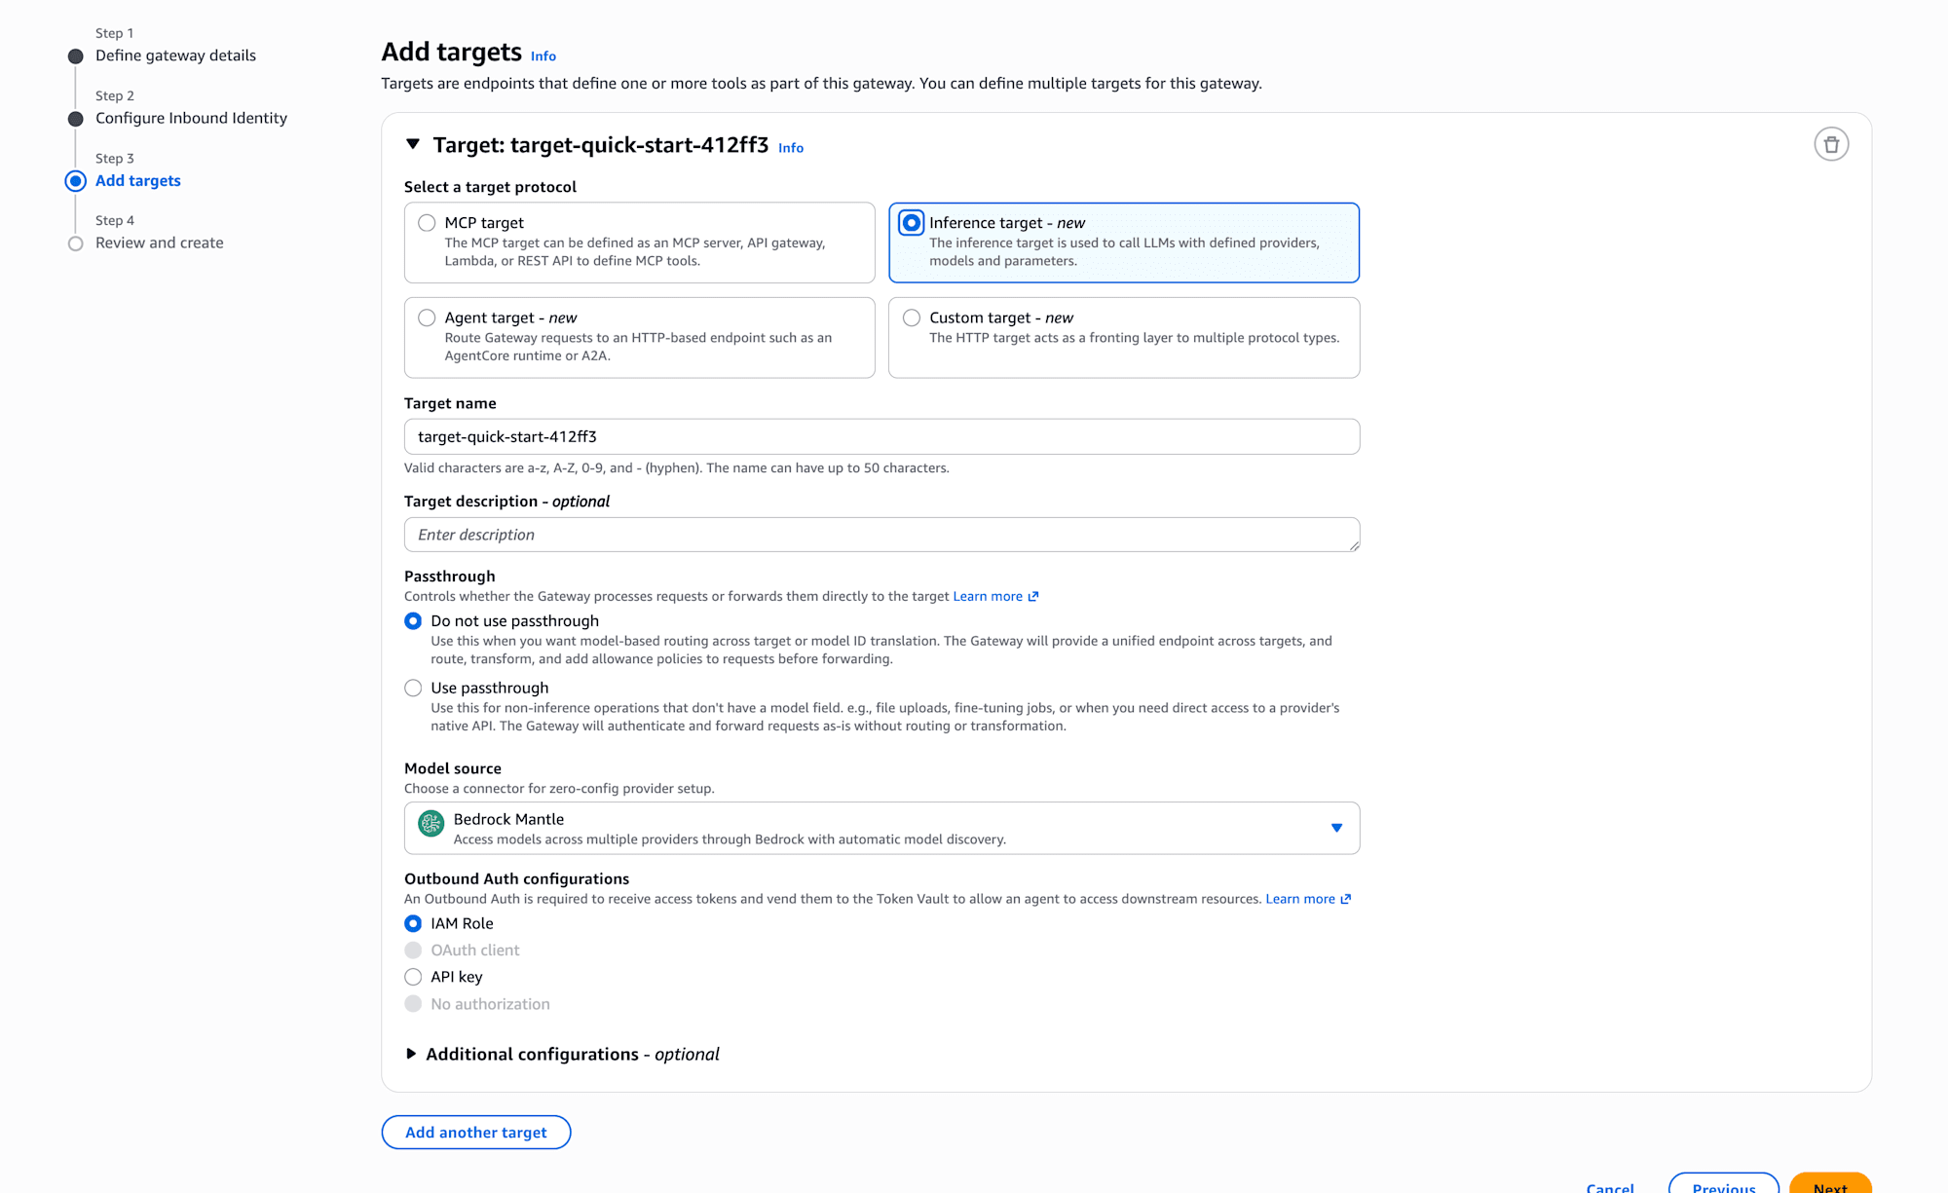
Task: Click the trash icon to delete target
Action: pos(1831,144)
